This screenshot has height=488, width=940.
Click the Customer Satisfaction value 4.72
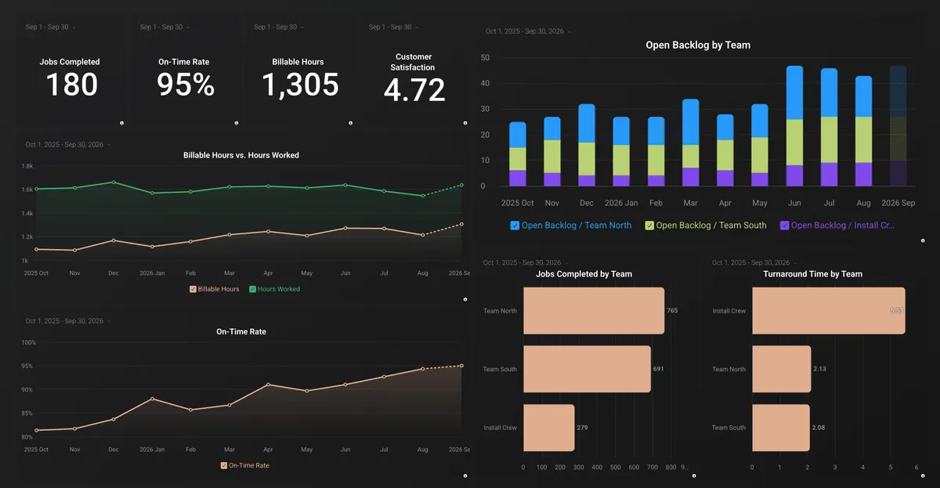click(x=414, y=90)
